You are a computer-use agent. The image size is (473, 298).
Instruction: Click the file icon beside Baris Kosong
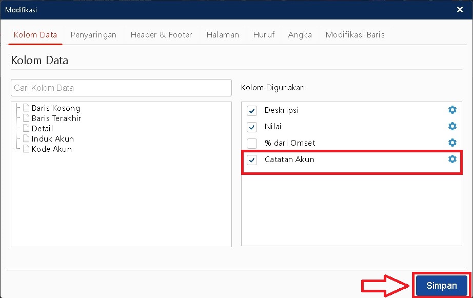tap(26, 108)
